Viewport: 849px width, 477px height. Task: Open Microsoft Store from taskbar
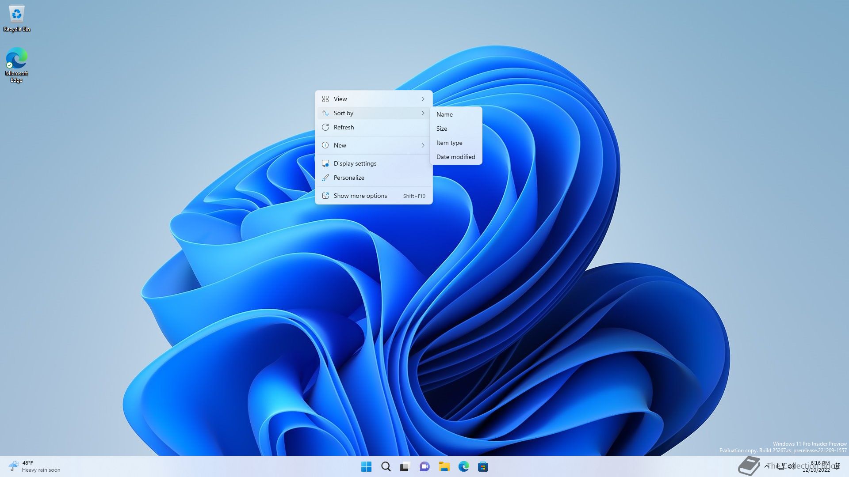click(483, 466)
